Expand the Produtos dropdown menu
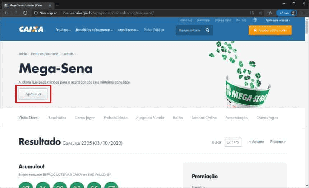 [63, 30]
